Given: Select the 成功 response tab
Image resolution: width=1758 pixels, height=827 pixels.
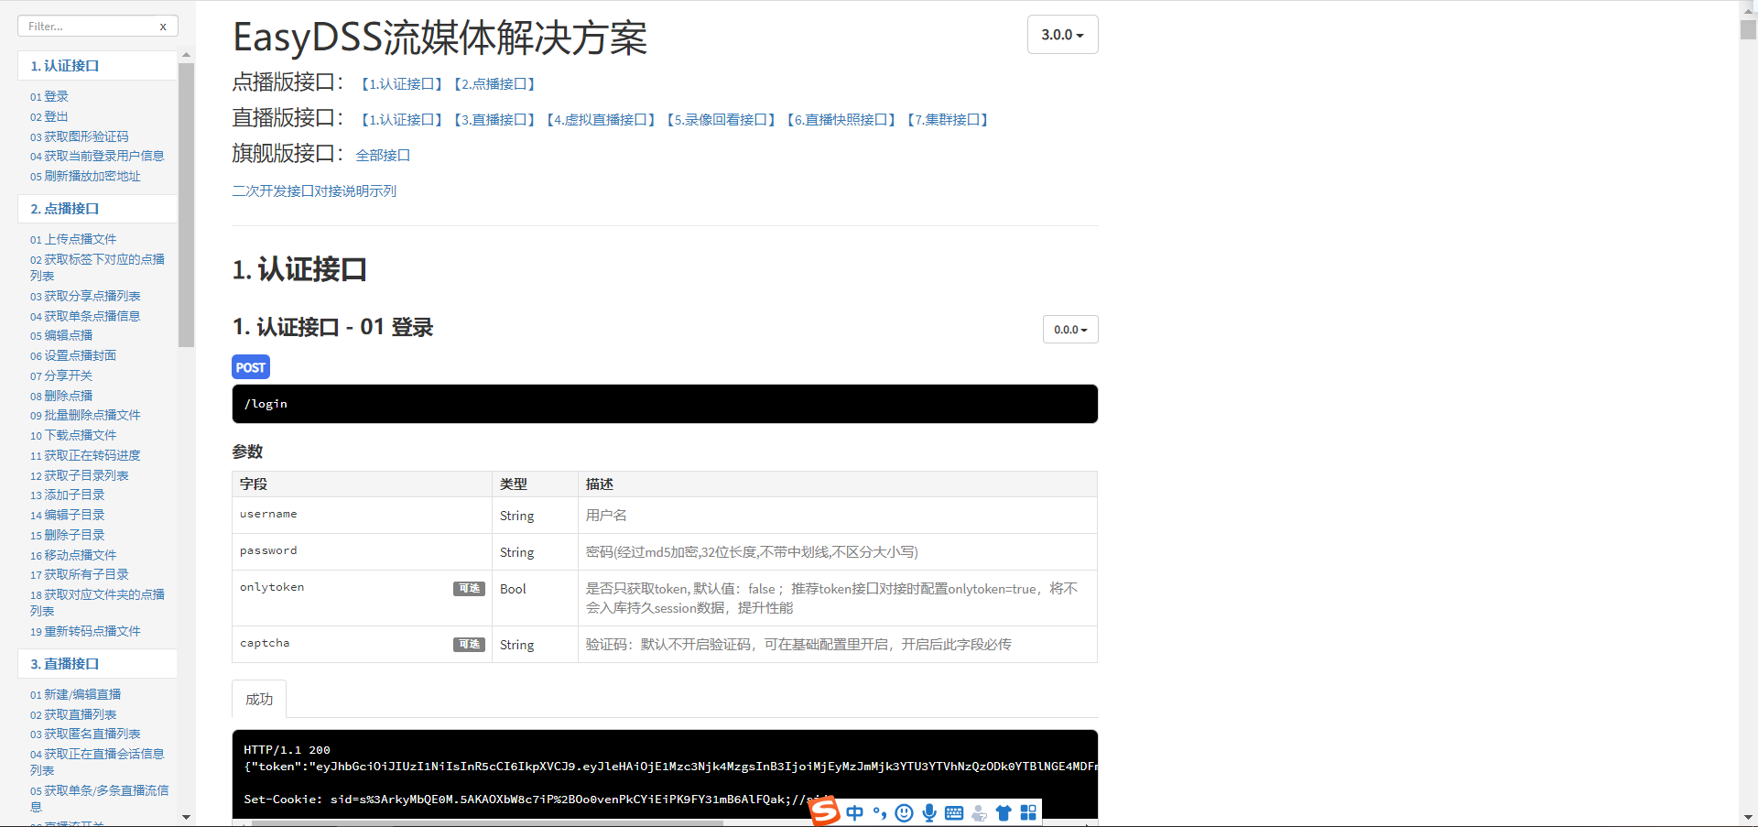Looking at the screenshot, I should 259,699.
